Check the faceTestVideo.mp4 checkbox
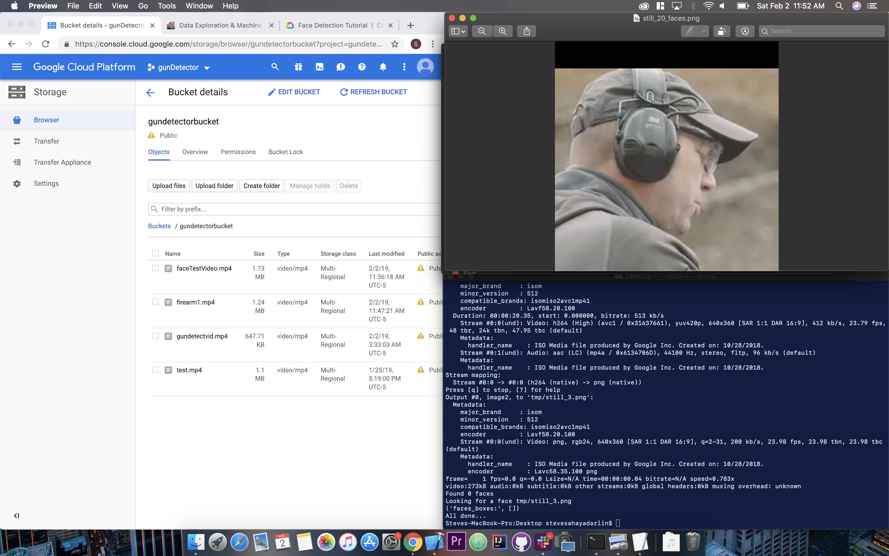889x556 pixels. [x=155, y=268]
